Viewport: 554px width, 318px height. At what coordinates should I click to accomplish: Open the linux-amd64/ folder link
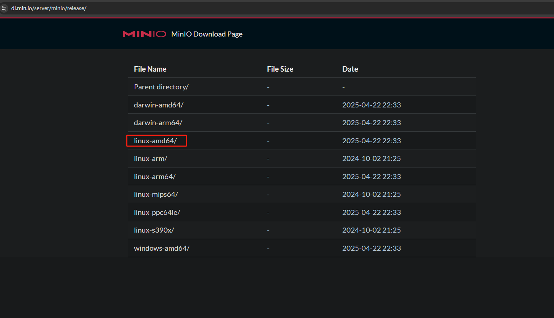(155, 141)
